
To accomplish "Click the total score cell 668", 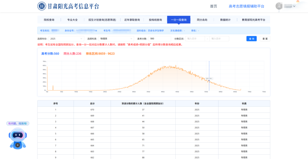I will (x=92, y=122).
